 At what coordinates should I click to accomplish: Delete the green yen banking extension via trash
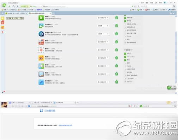[116, 18]
